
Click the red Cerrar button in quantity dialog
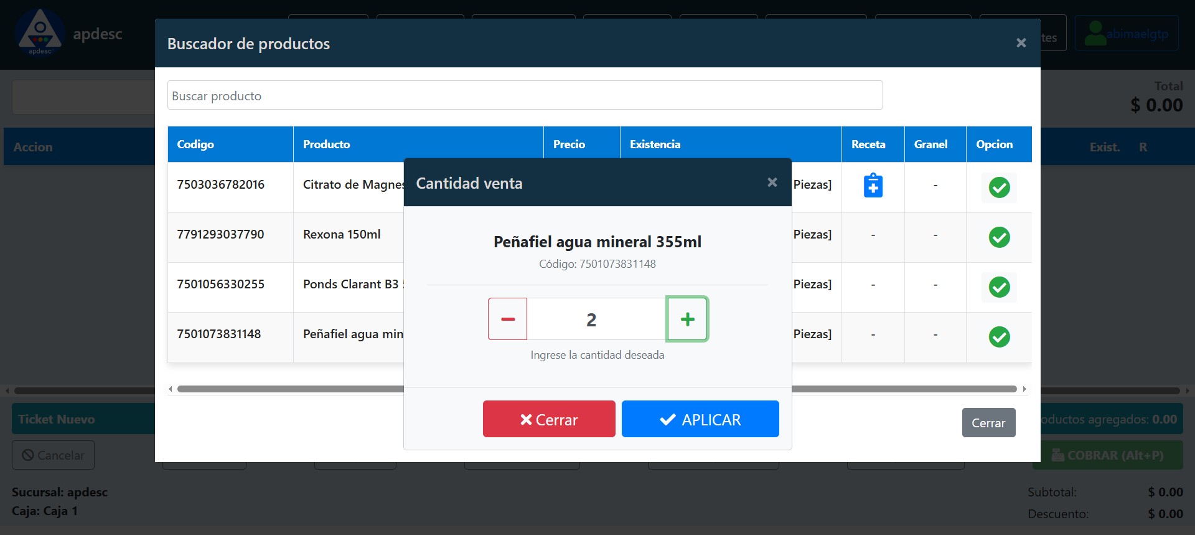[x=549, y=419]
